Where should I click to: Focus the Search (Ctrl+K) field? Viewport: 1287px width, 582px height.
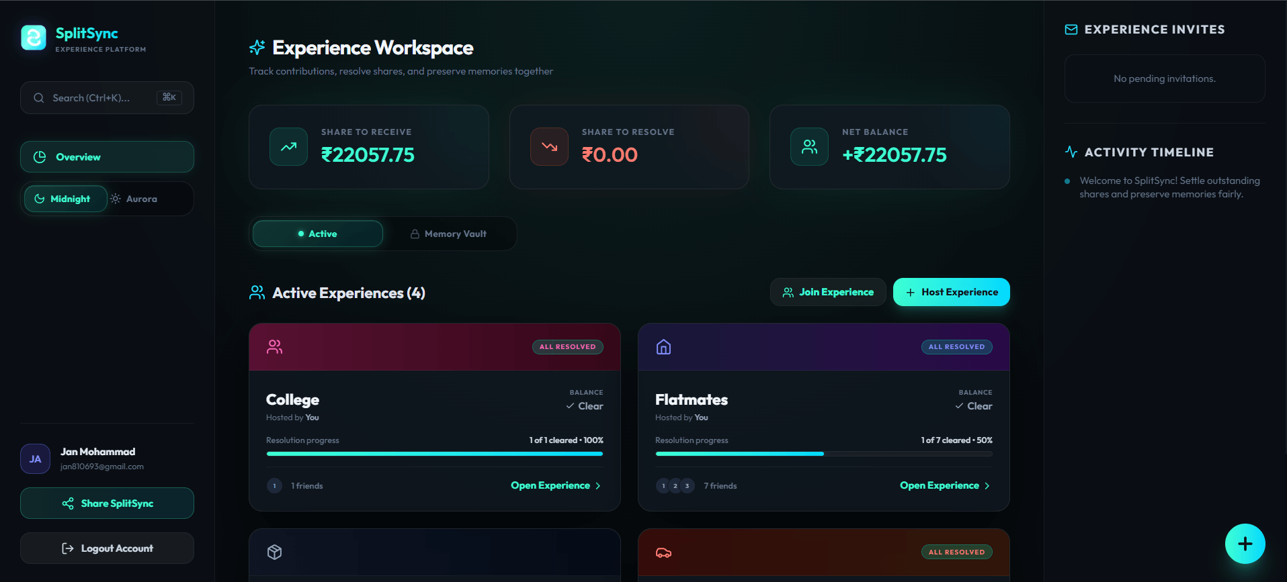(x=107, y=98)
